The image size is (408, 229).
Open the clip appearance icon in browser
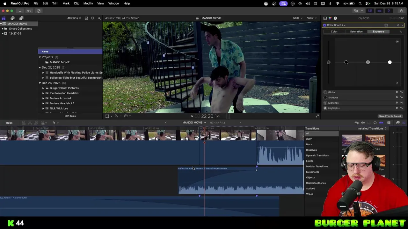(93, 18)
